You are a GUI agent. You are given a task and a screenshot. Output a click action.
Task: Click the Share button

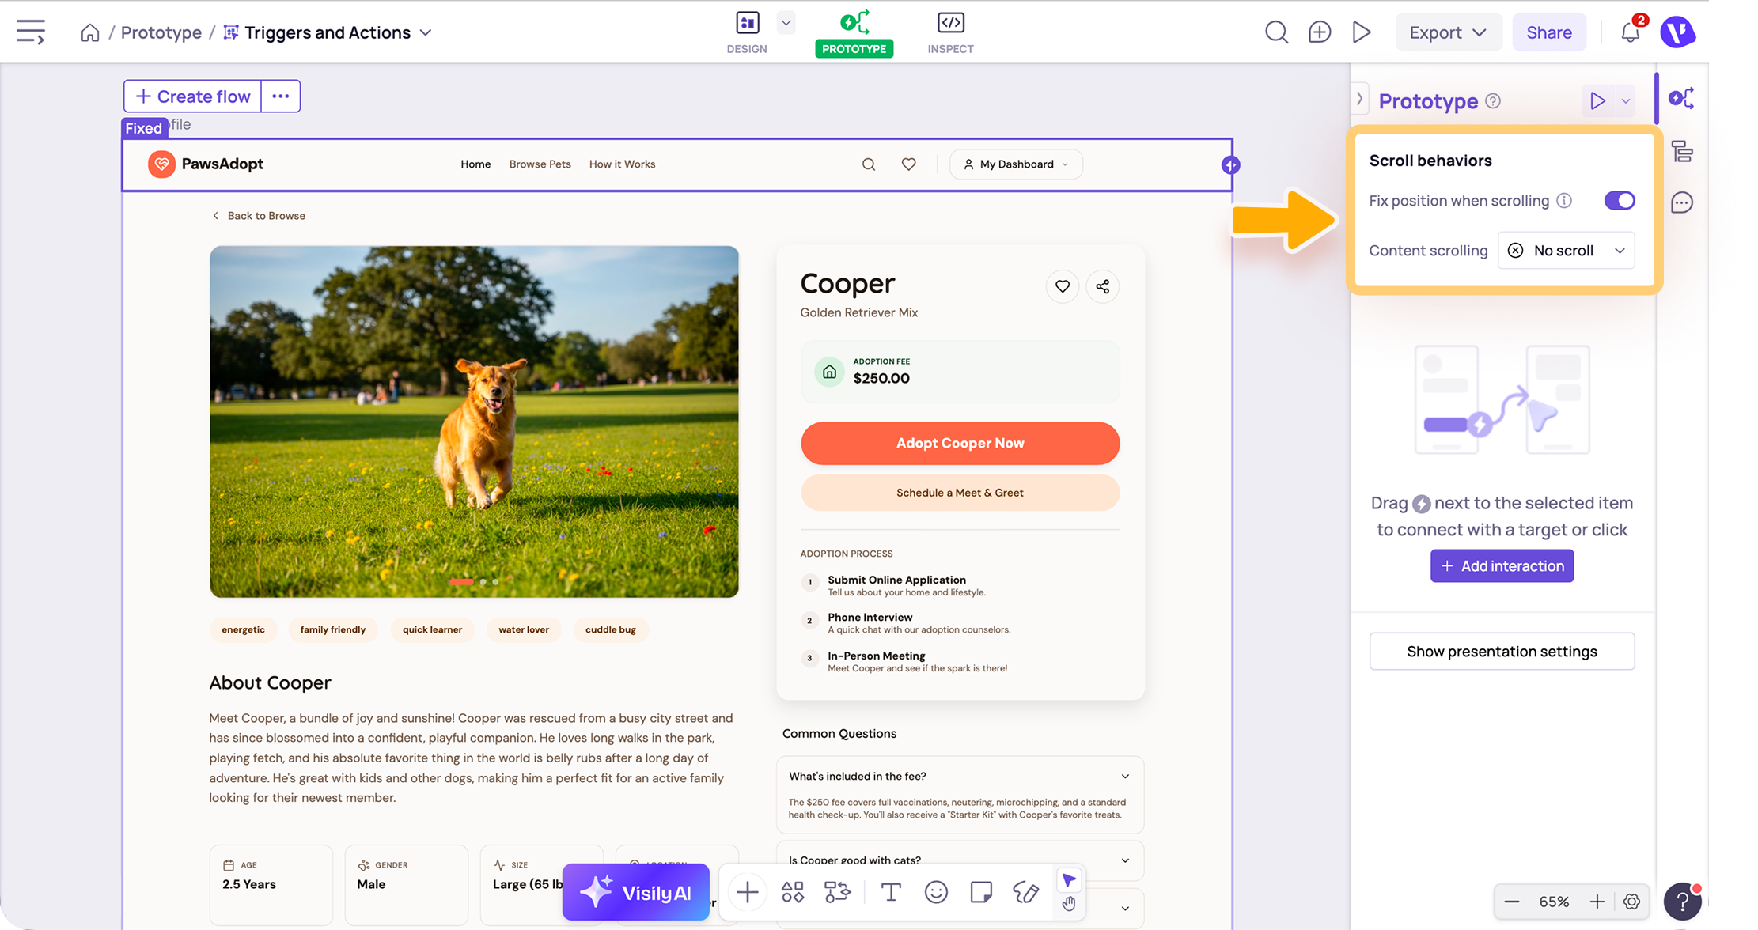(1549, 32)
